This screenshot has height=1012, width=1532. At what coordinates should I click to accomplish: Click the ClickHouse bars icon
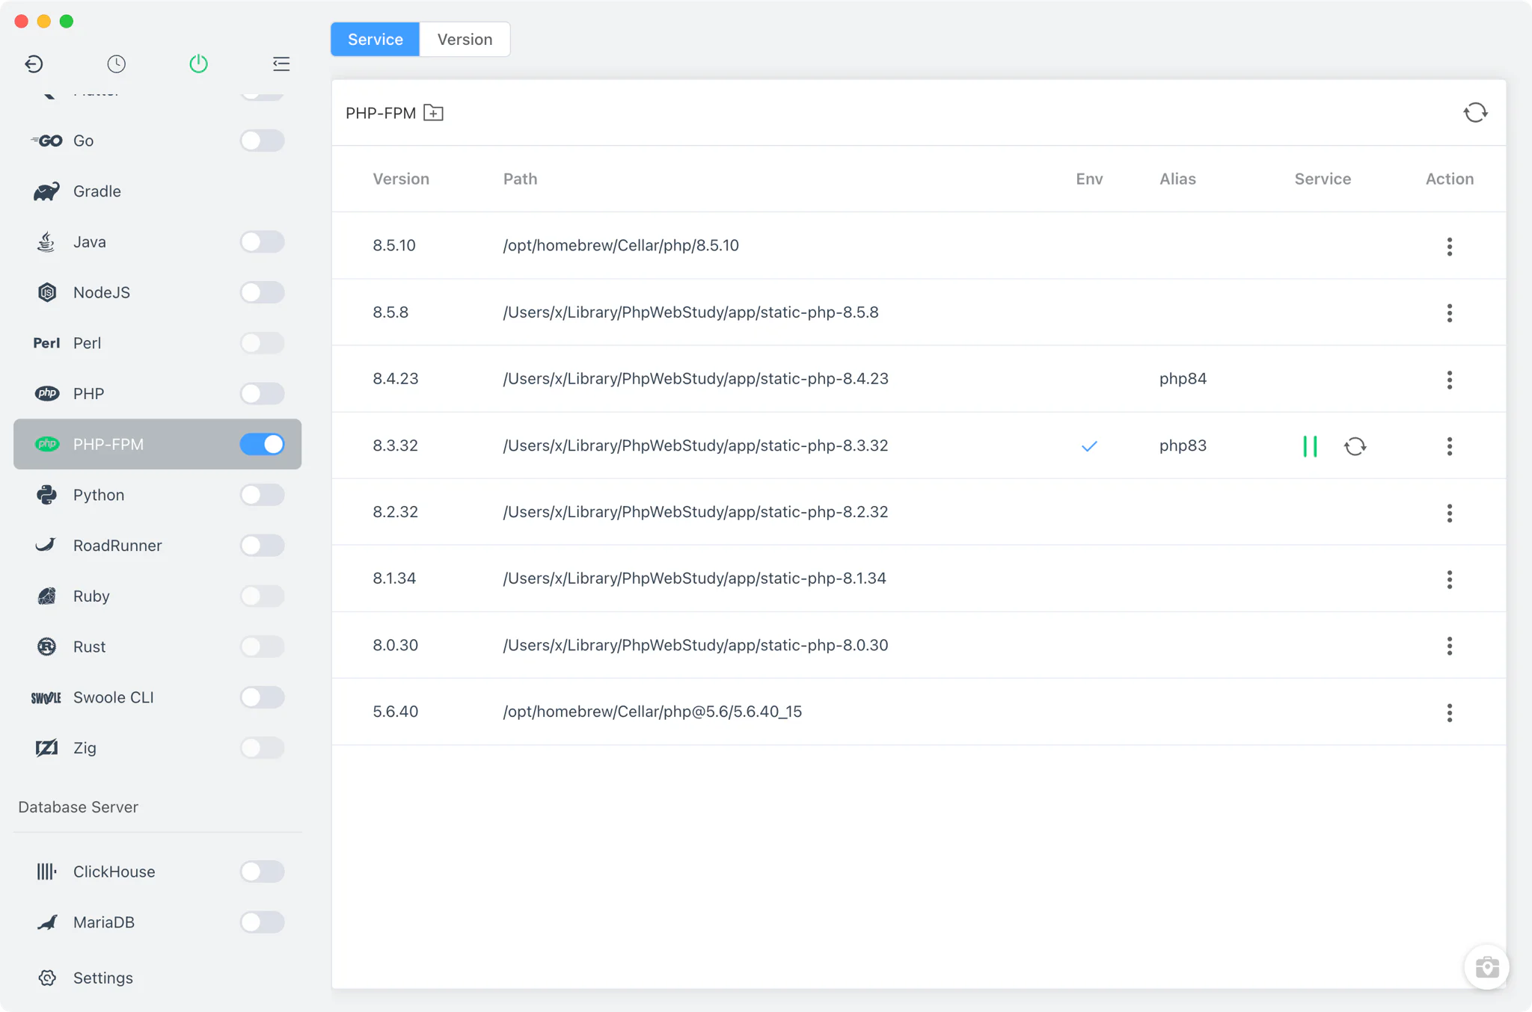pos(46,871)
